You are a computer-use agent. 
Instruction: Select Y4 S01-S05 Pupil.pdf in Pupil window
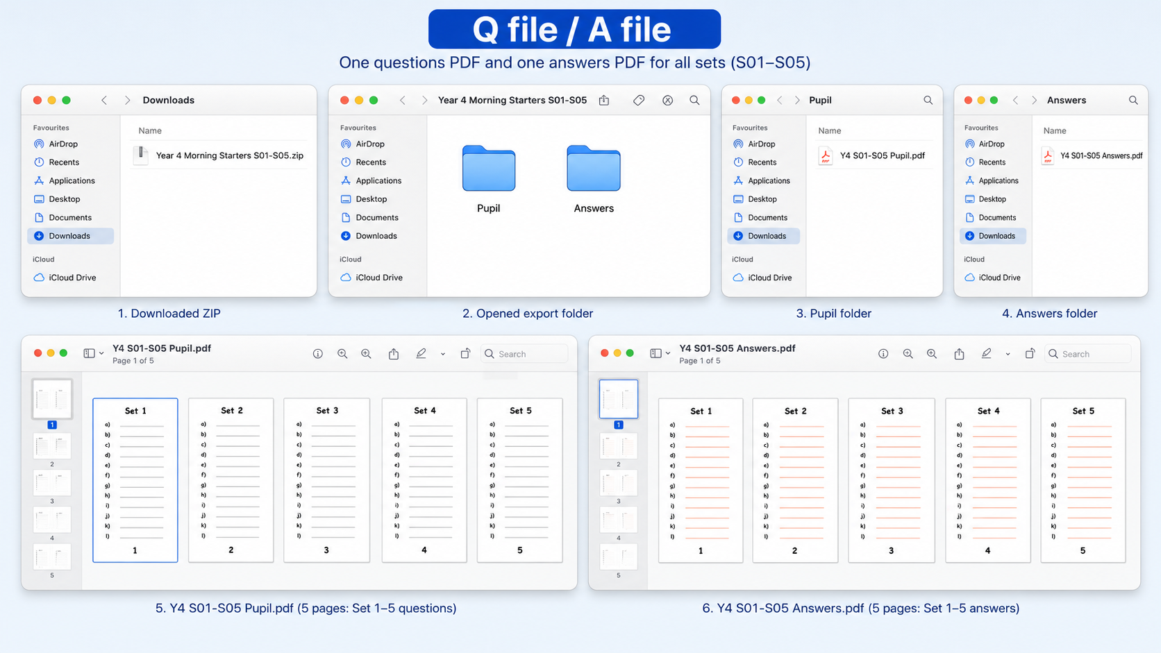[873, 155]
